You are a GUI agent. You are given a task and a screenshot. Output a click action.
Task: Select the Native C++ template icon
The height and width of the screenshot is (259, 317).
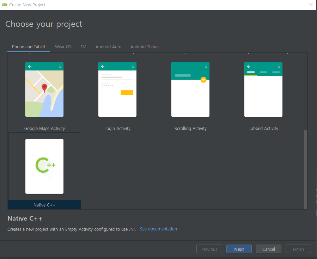44,166
